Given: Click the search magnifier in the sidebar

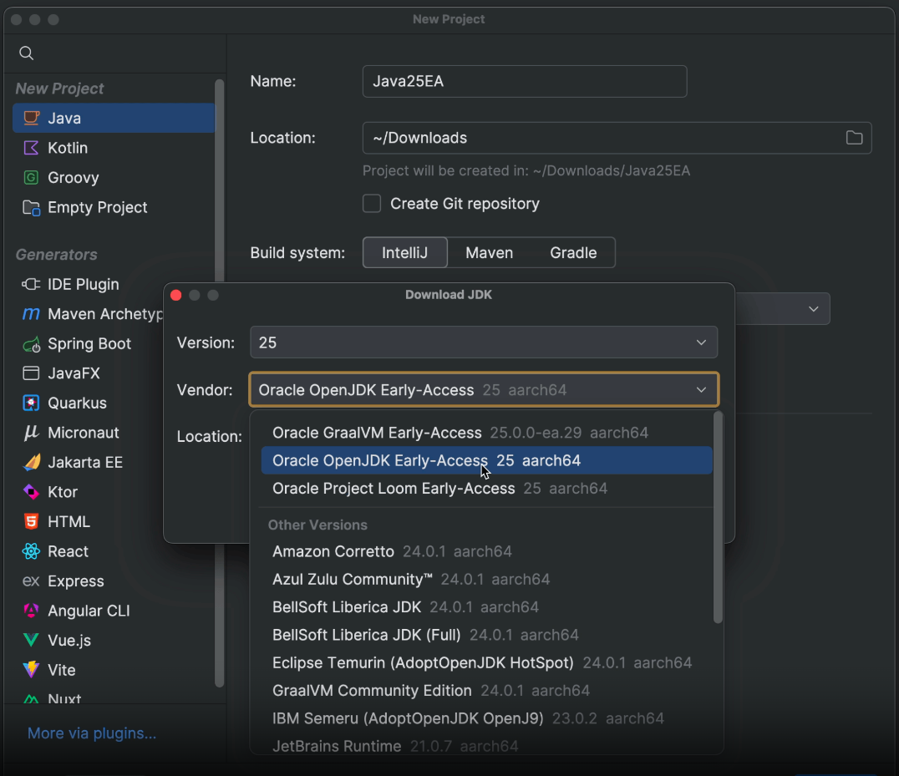Looking at the screenshot, I should pos(26,53).
